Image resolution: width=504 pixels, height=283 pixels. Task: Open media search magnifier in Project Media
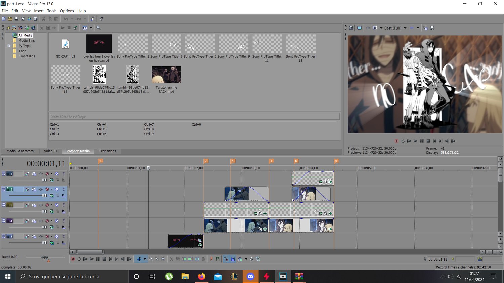pos(98,28)
